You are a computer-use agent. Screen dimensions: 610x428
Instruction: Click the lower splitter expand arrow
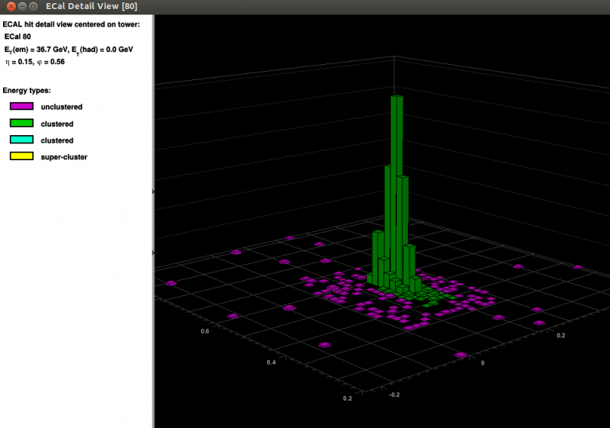pos(153,253)
